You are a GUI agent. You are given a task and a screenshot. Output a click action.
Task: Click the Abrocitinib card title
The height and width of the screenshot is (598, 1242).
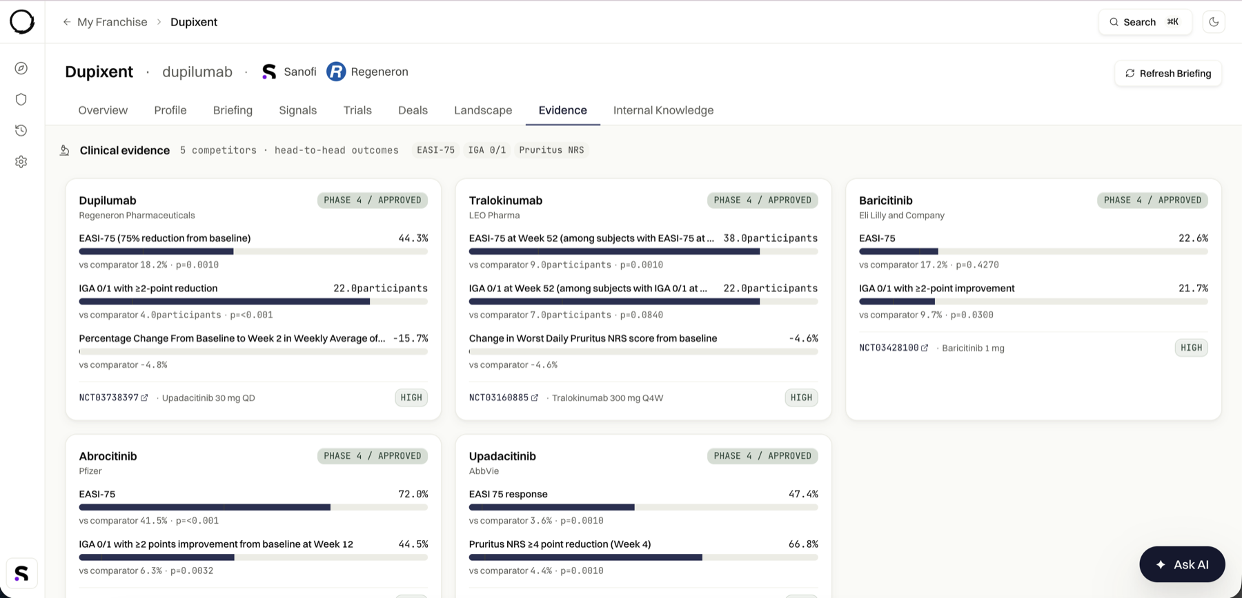[x=108, y=456]
